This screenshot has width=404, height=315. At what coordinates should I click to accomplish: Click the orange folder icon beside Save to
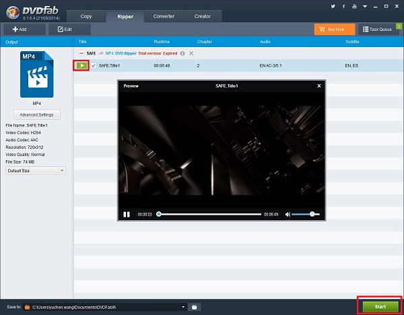point(27,307)
